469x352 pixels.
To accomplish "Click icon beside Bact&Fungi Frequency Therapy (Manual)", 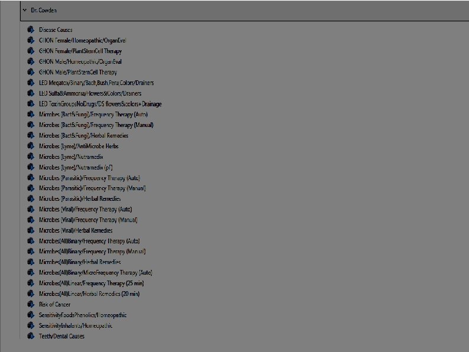I will [31, 125].
